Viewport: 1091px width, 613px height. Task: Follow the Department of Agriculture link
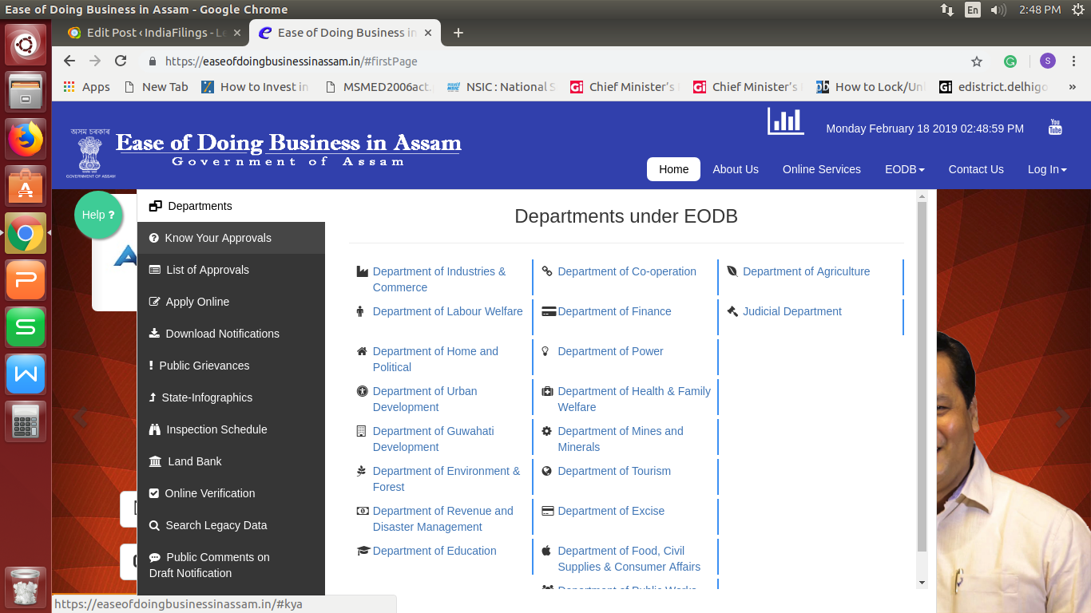point(807,271)
